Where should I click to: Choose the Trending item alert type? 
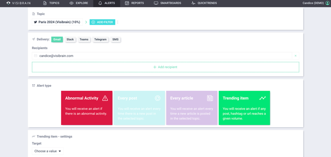tap(244, 108)
